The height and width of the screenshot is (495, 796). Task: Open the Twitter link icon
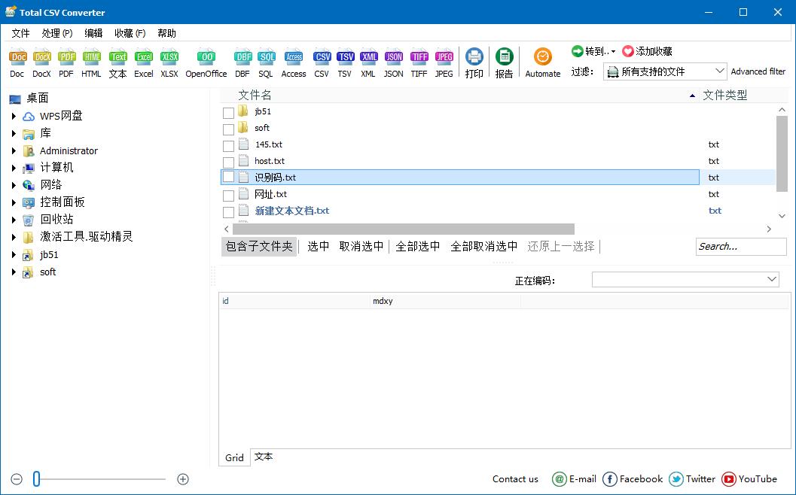(676, 478)
